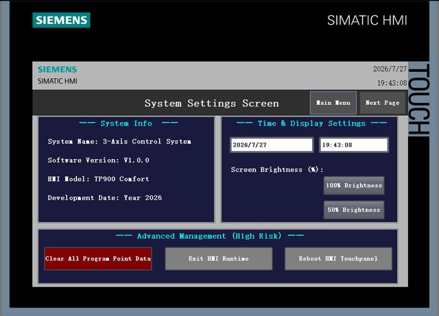Go to Next Page
Viewport: 439px width, 316px height.
pyautogui.click(x=383, y=103)
